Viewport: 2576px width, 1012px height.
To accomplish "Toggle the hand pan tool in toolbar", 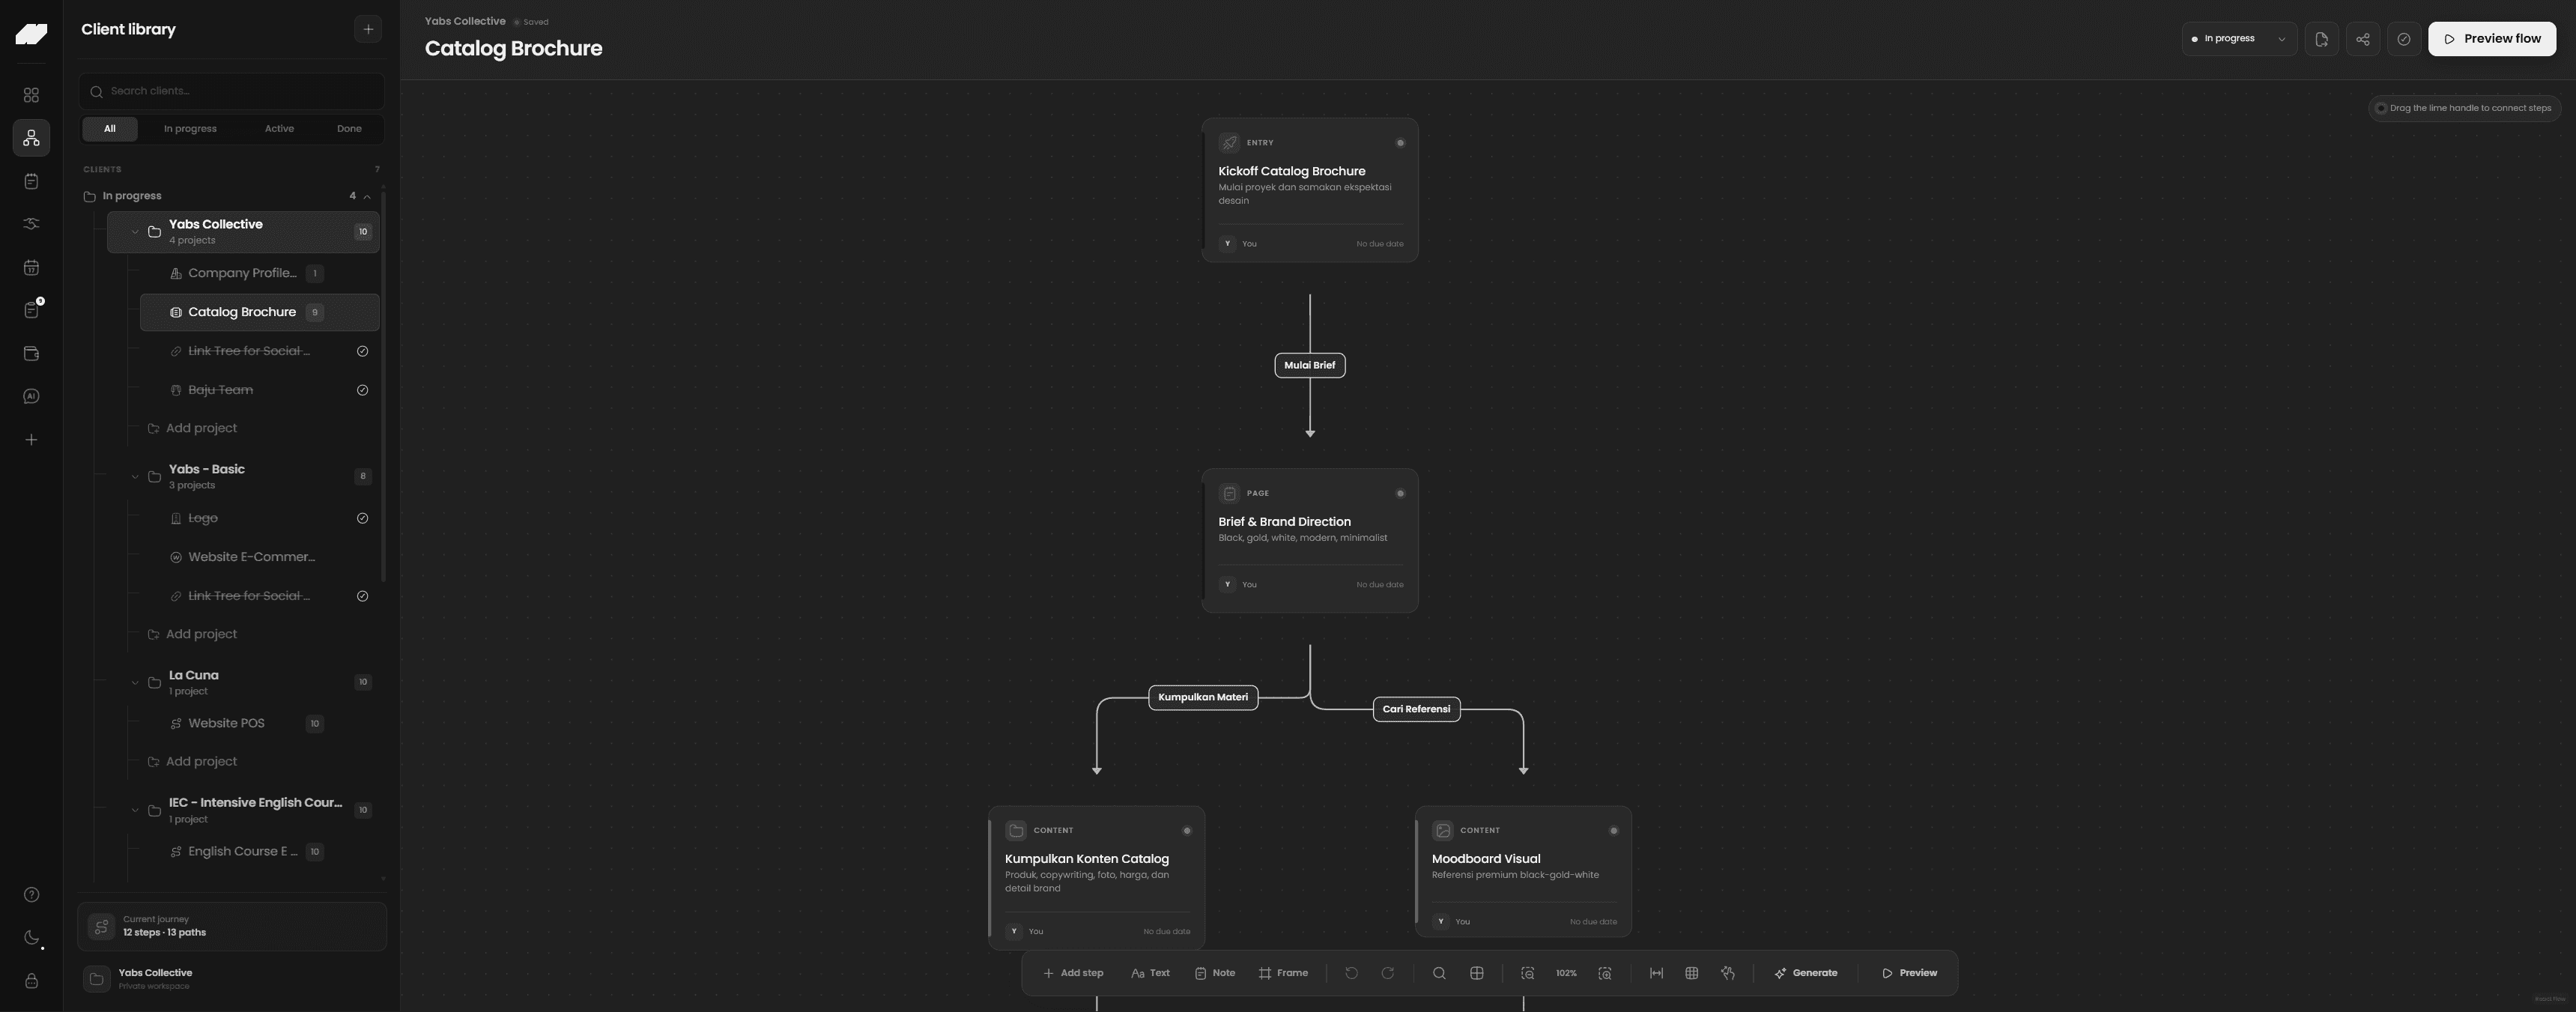I will (x=1727, y=973).
